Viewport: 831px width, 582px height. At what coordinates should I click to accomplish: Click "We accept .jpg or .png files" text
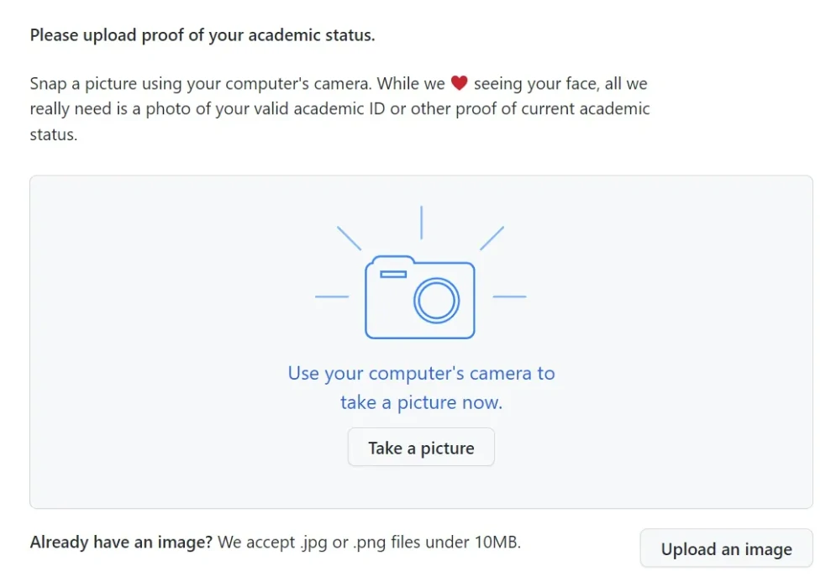[370, 543]
